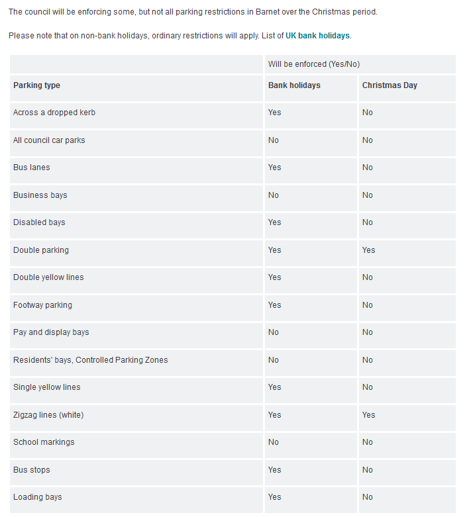
Task: Click the Footway parking row label
Action: [42, 305]
